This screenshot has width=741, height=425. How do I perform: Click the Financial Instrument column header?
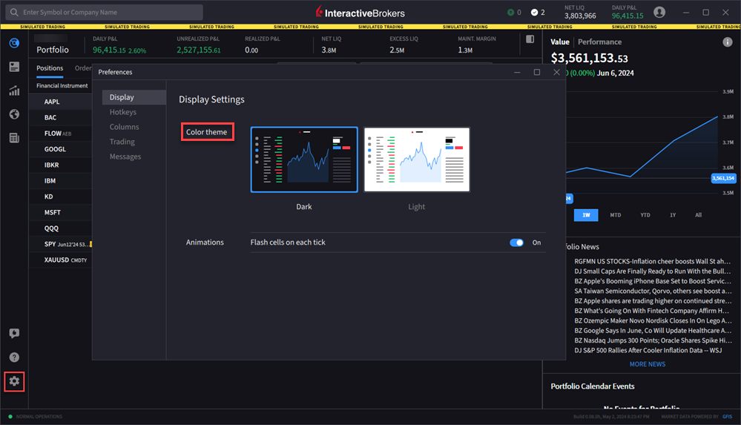click(x=62, y=85)
